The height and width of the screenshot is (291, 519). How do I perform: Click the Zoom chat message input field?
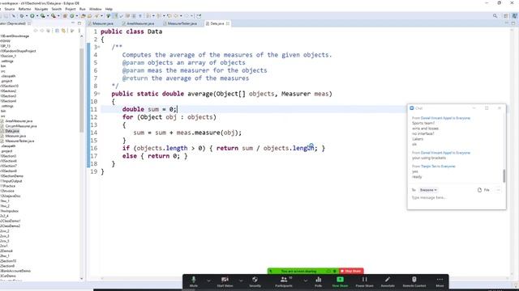coord(456,197)
